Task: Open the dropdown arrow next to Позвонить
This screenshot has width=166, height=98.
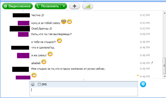Action: click(x=64, y=6)
